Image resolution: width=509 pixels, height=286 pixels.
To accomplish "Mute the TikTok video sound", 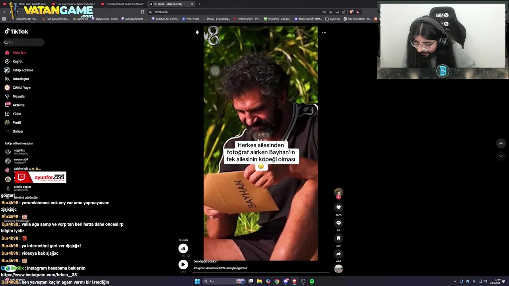I will (x=197, y=33).
